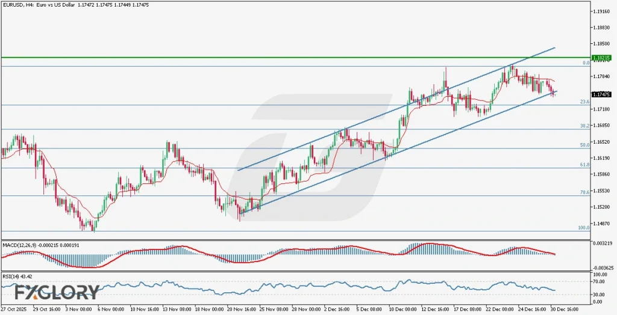Select the 27 Oct 2025 date marker
The height and width of the screenshot is (315, 617).
[13, 308]
